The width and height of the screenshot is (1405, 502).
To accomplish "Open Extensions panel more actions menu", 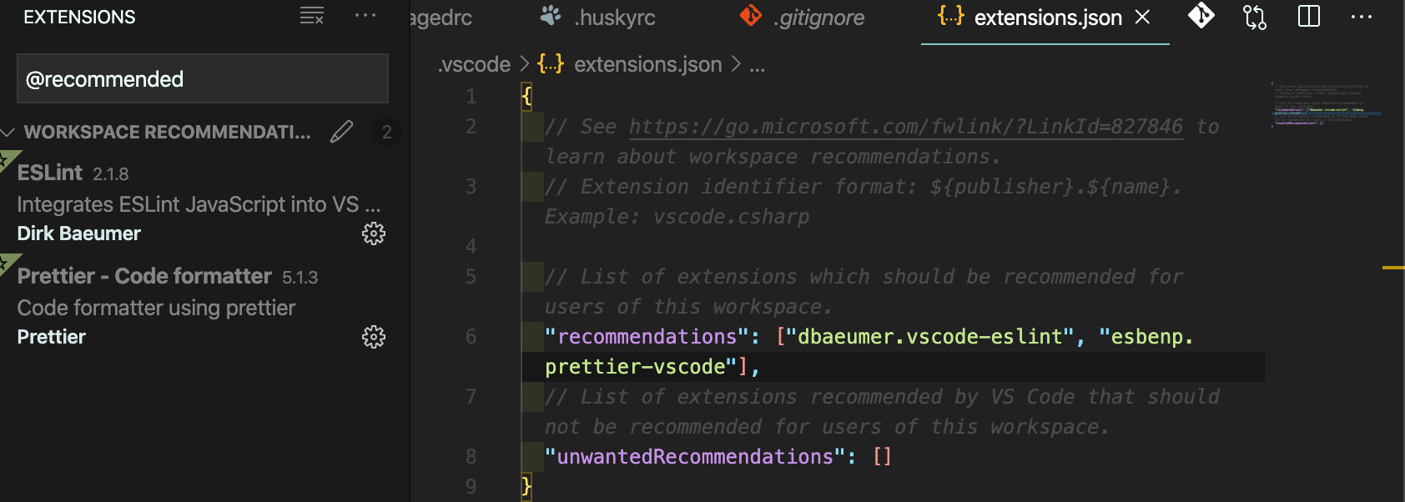I will coord(365,16).
